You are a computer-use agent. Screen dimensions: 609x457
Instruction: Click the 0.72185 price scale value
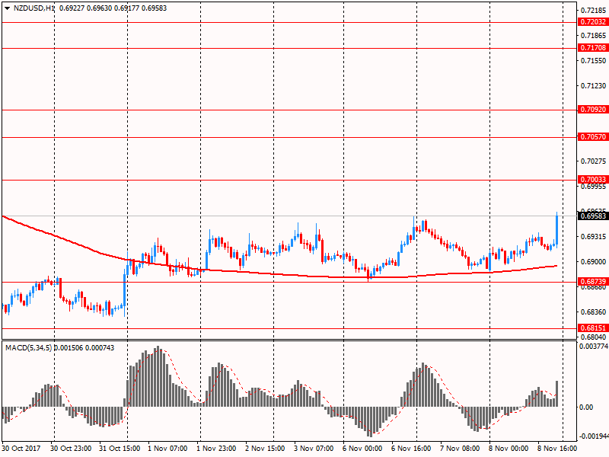(x=594, y=10)
